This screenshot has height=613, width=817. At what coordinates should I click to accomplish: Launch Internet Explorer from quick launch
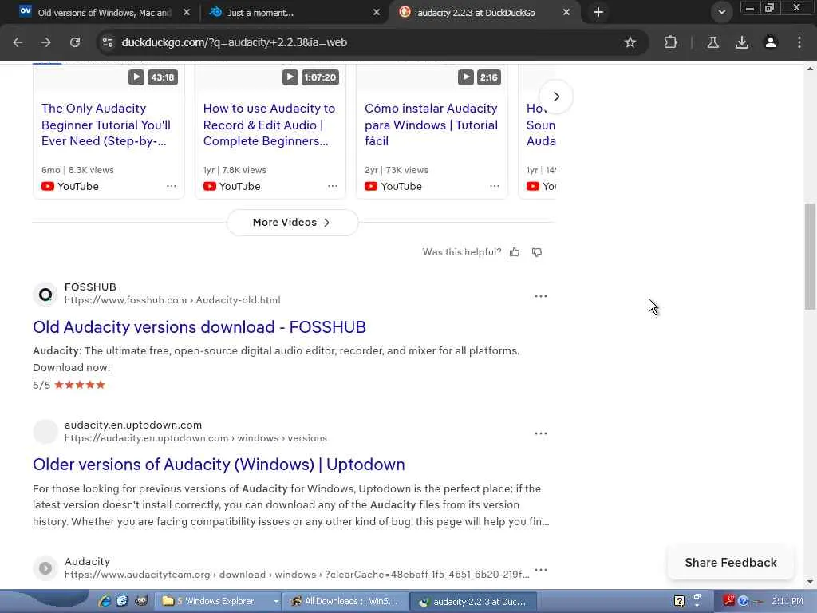pyautogui.click(x=105, y=601)
